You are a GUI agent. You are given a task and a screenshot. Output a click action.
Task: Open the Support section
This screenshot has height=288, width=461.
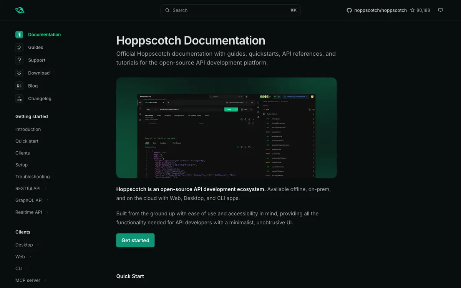37,60
